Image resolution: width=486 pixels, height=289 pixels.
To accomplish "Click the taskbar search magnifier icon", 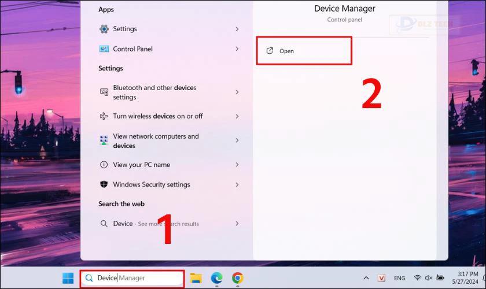I will coord(89,278).
